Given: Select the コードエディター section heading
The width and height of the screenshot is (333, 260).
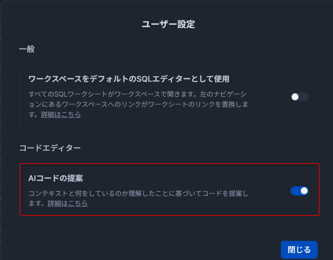Looking at the screenshot, I should 50,148.
